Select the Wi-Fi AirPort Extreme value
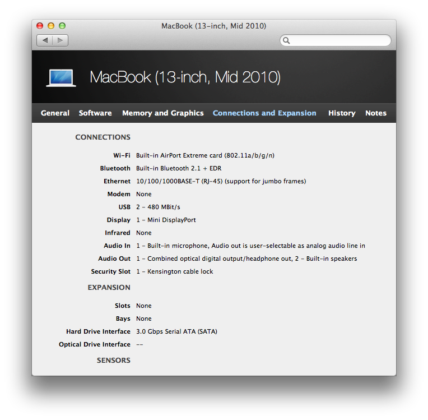 [205, 155]
